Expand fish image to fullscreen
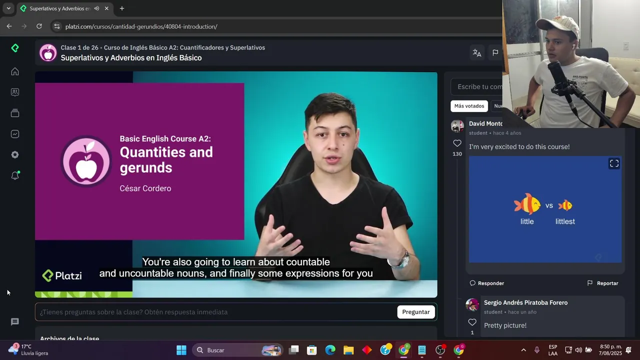Image resolution: width=640 pixels, height=360 pixels. coord(614,163)
